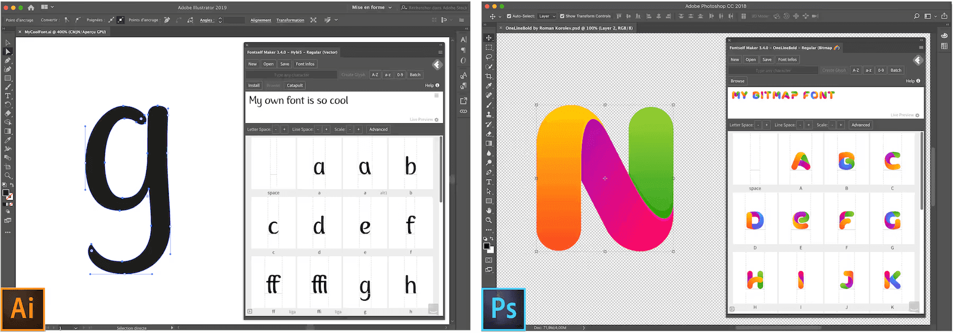953x333 pixels.
Task: Select the Zoom tool in Photoshop toolbar
Action: click(489, 220)
